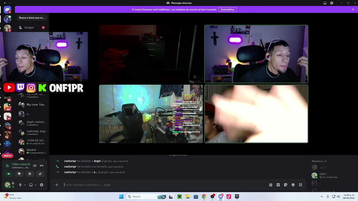Open the gift icon in message bar
The image size is (358, 201).
[271, 185]
